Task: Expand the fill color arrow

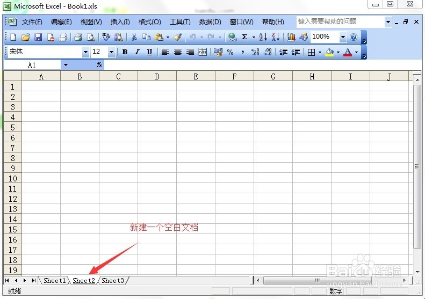Action: click(338, 52)
